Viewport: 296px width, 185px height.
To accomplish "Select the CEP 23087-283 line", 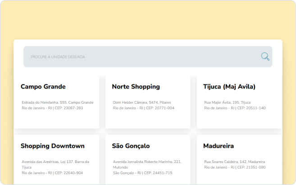I will pos(52,108).
